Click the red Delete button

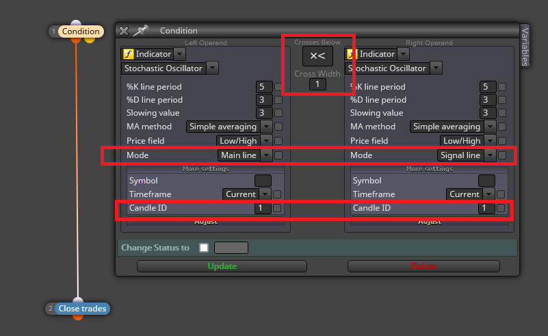coord(423,266)
